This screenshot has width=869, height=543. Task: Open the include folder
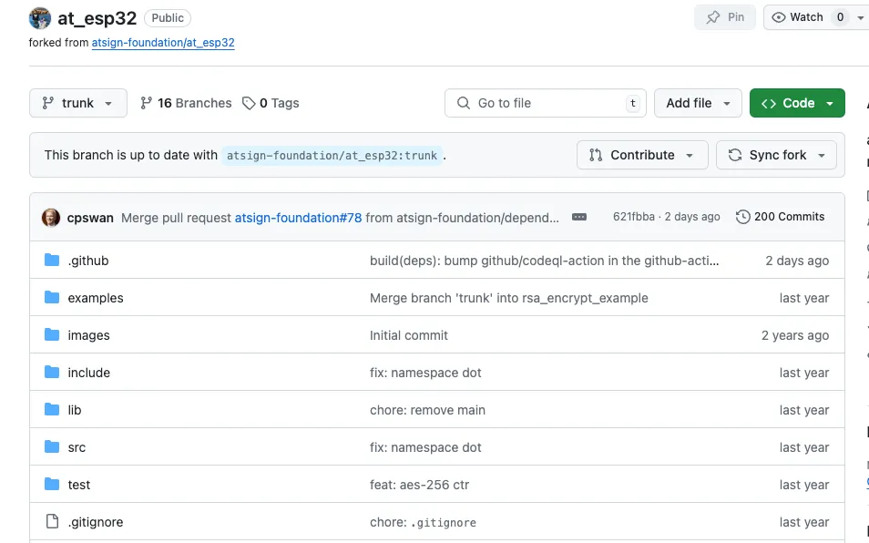pos(88,373)
